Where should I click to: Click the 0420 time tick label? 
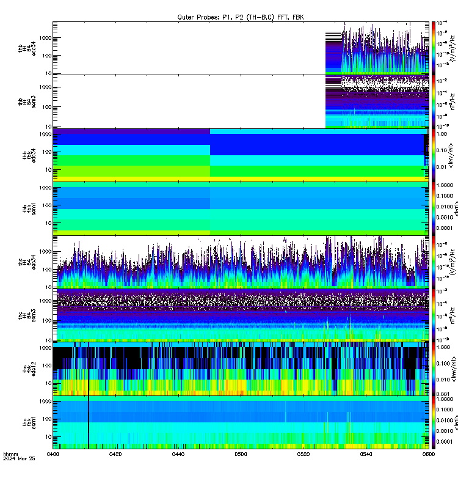115,454
